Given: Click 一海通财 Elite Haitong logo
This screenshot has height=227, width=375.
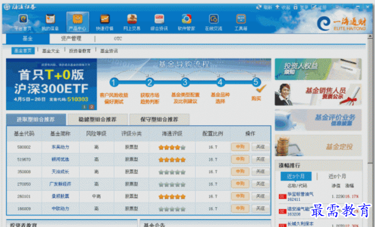Looking at the screenshot, I should point(341,24).
